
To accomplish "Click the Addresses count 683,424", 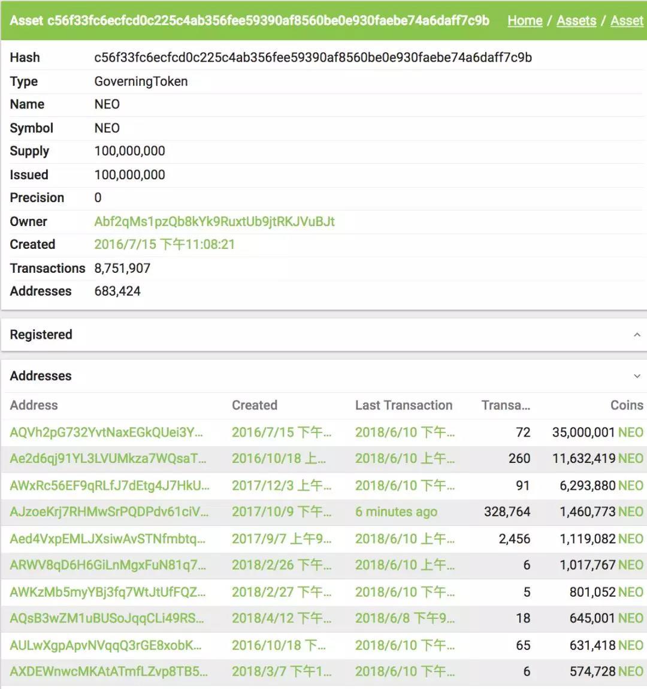I will coord(117,291).
